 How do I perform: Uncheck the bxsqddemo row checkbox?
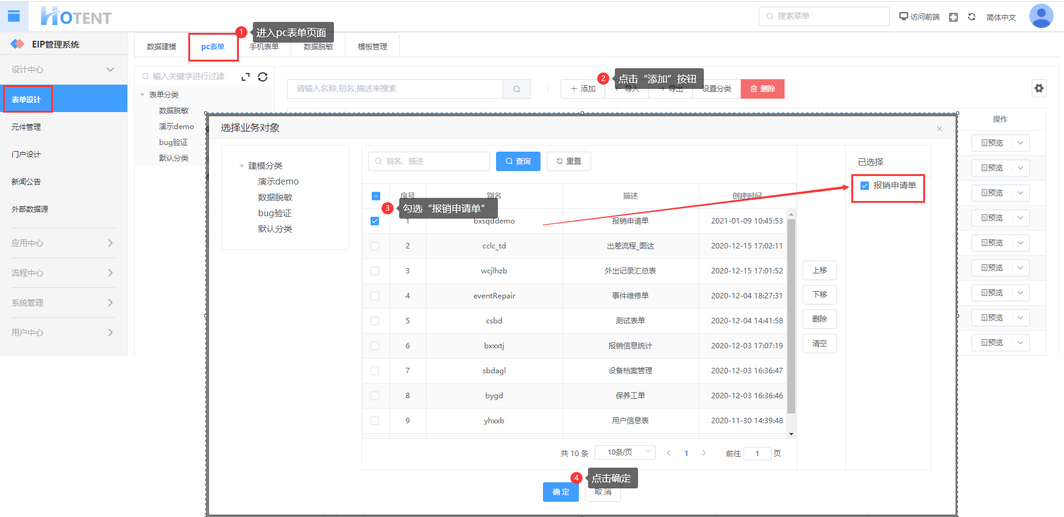point(375,221)
